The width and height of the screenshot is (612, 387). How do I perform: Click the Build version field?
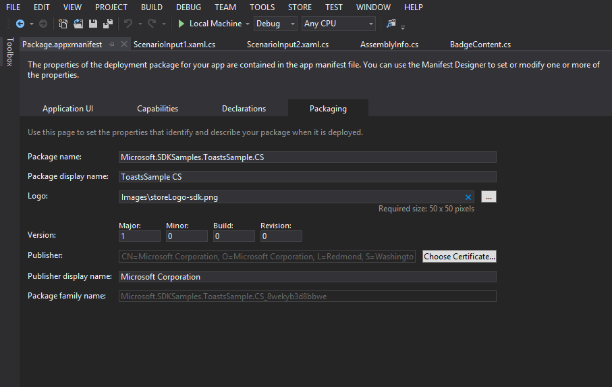point(233,236)
